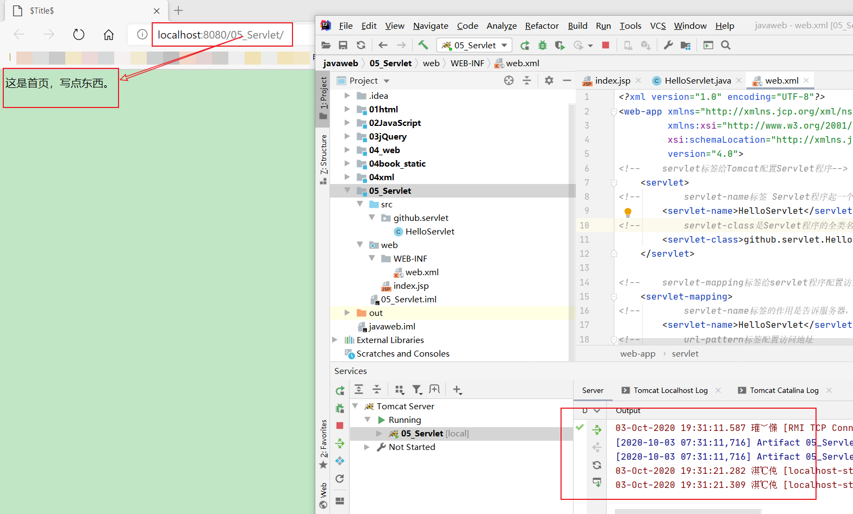
Task: Open Project panel gear settings
Action: pyautogui.click(x=549, y=80)
